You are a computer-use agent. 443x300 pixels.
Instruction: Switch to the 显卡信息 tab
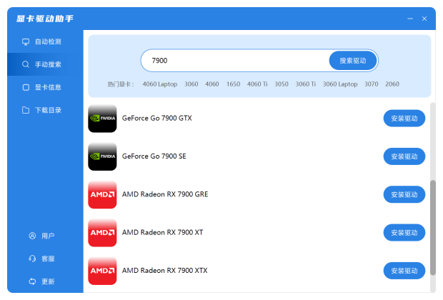coord(47,87)
